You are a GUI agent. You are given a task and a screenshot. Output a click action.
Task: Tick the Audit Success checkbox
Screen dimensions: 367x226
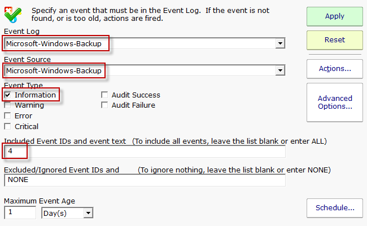tap(104, 95)
